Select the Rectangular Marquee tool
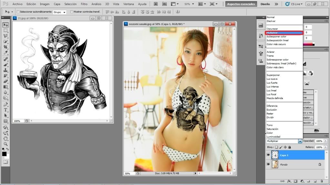Screen dimensions: 330x185 (6, 31)
